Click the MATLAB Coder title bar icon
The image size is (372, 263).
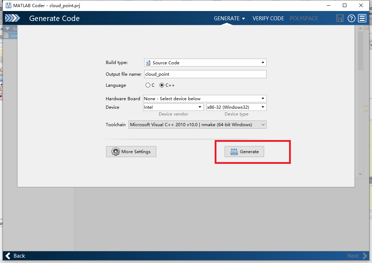click(8, 5)
